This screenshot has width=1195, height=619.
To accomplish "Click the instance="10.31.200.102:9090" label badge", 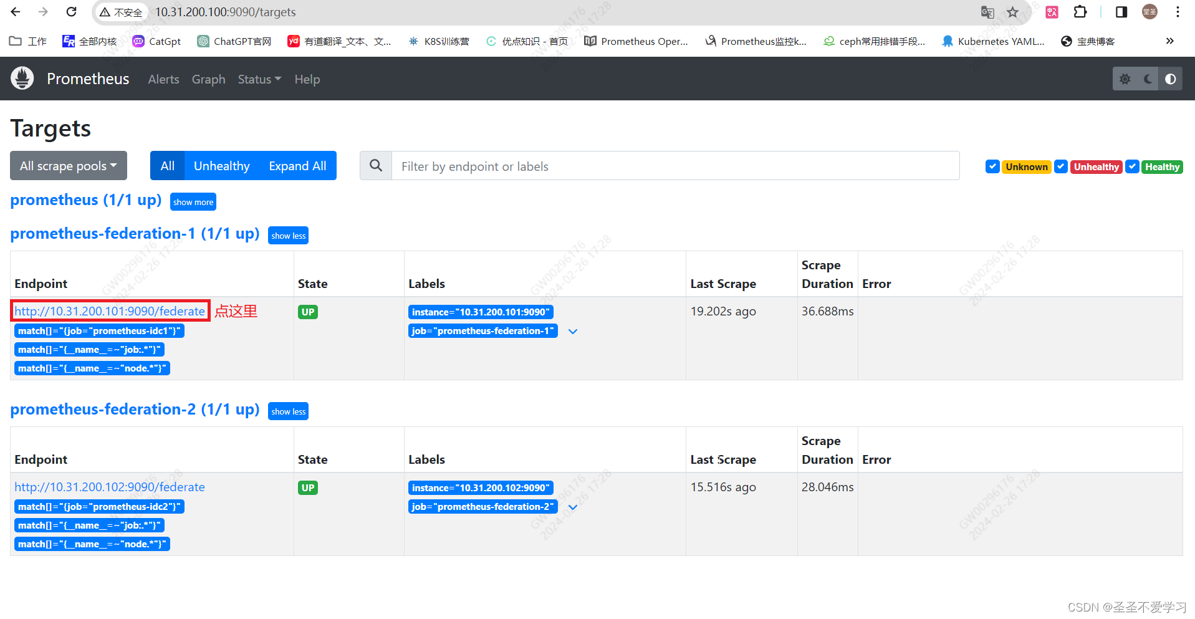I will tap(481, 488).
